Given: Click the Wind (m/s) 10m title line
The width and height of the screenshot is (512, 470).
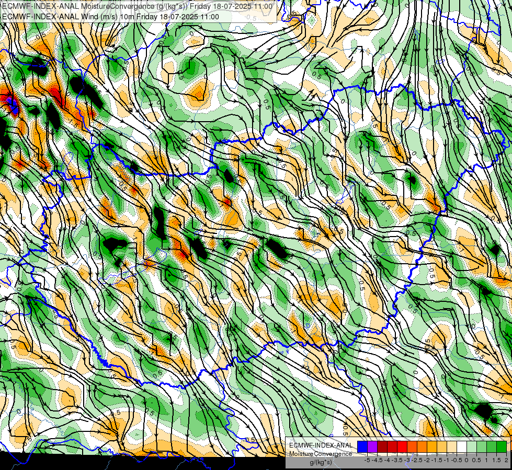Looking at the screenshot, I should (110, 17).
